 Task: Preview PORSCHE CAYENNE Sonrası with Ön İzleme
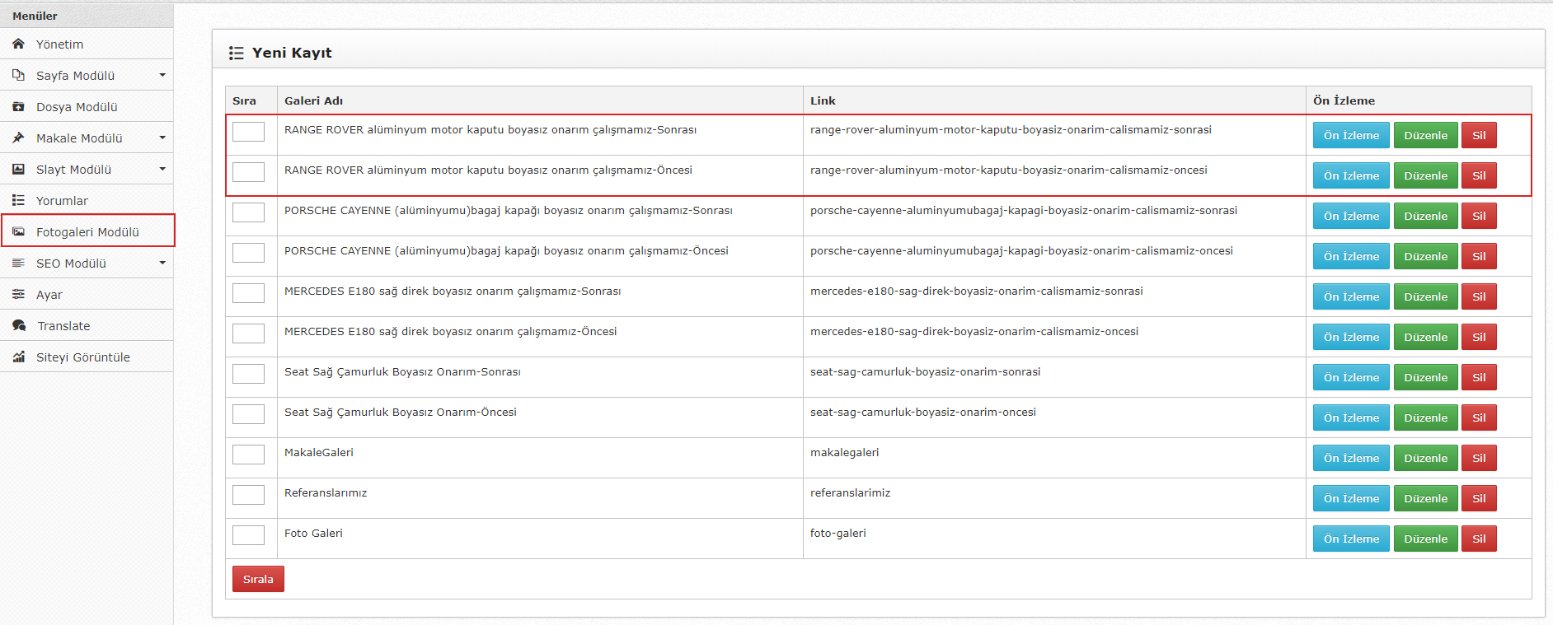click(x=1351, y=216)
